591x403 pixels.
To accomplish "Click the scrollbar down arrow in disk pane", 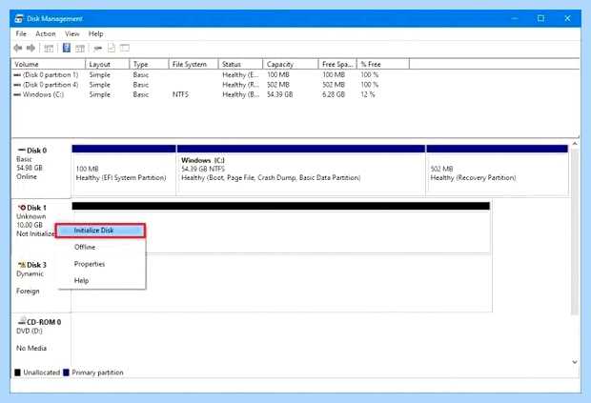I will 575,362.
